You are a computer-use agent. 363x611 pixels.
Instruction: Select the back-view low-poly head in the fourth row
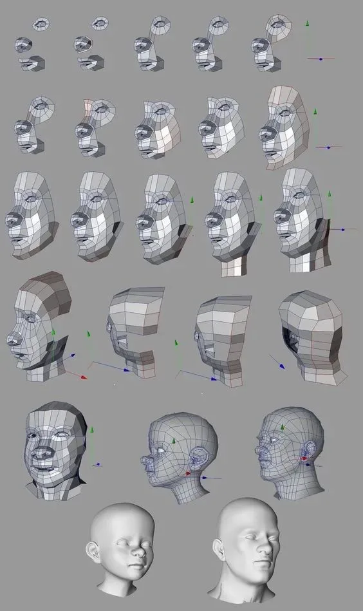click(x=313, y=337)
